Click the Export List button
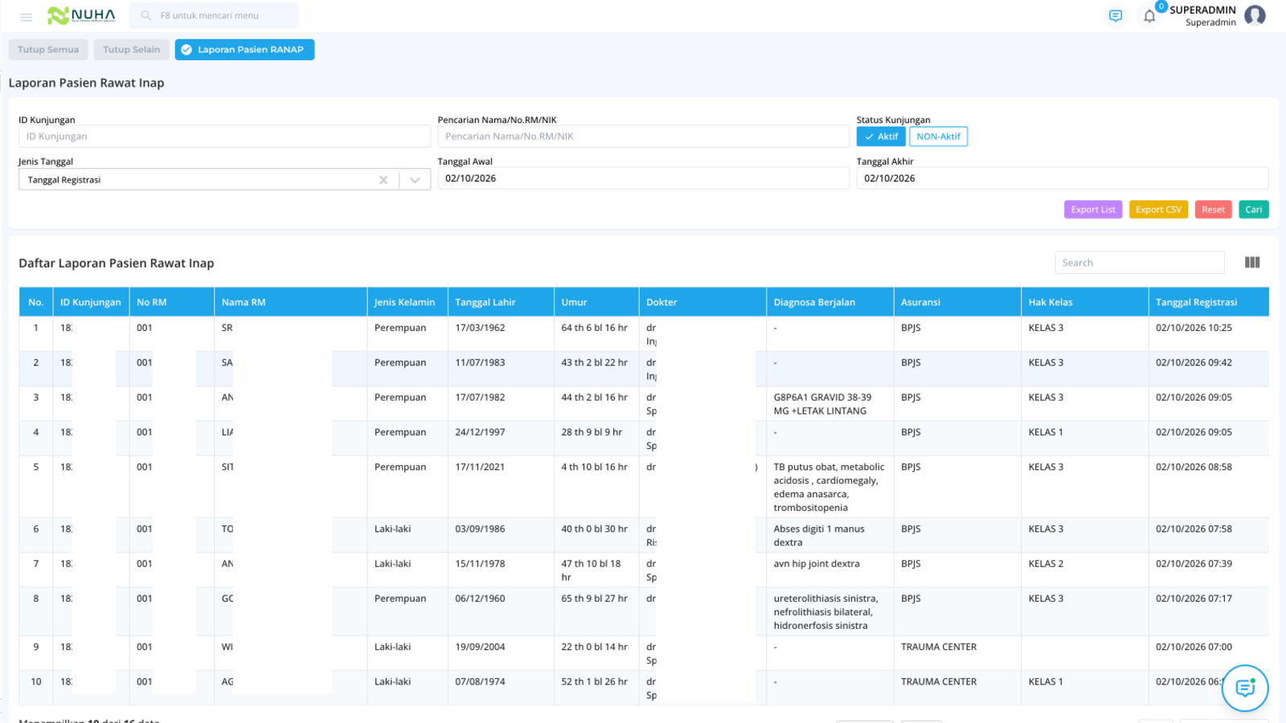 1093,210
